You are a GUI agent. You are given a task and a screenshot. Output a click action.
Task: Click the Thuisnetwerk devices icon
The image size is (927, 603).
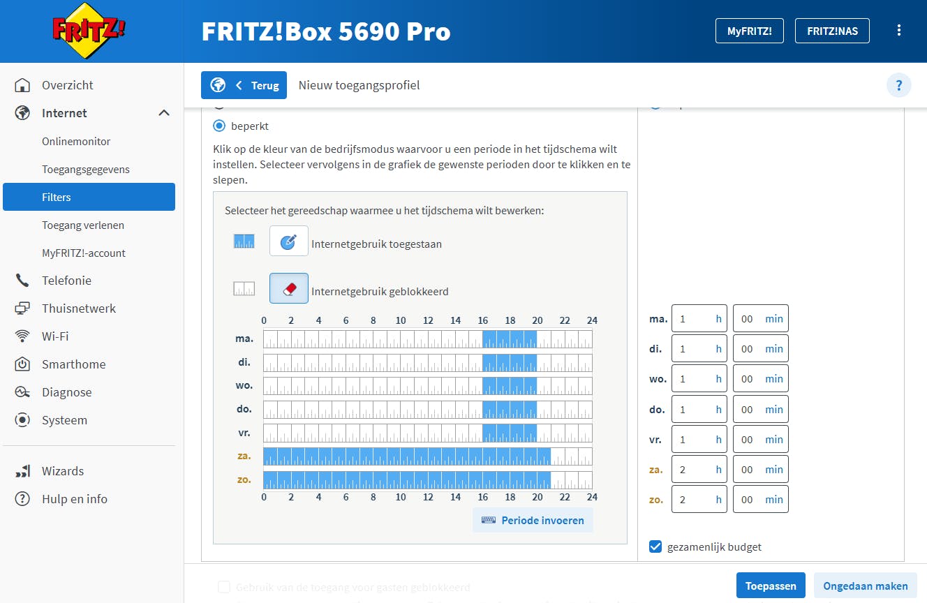pyautogui.click(x=22, y=308)
